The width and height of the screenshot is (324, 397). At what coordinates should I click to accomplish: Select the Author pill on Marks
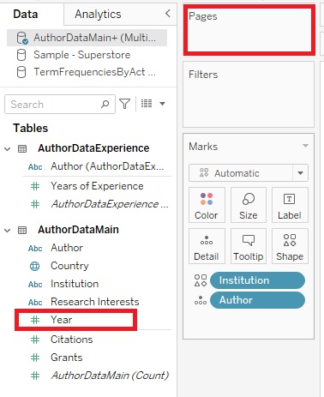tap(257, 300)
